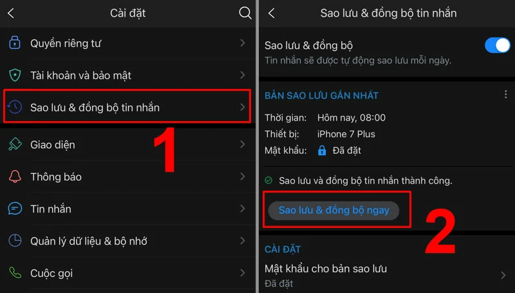The image size is (515, 293).
Task: Expand the Quyền riêng tư row chevron
Action: point(243,43)
